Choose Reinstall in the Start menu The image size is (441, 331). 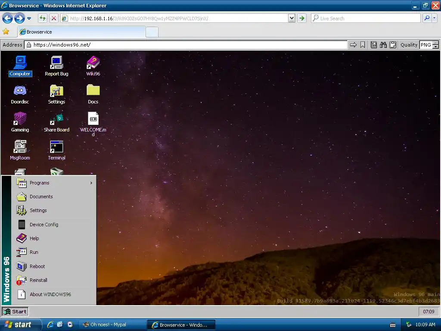[54, 280]
